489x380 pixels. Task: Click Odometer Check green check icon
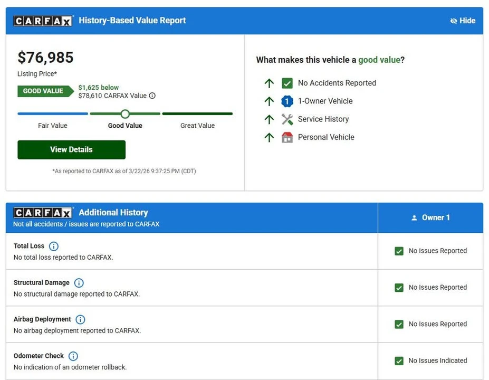tap(399, 361)
